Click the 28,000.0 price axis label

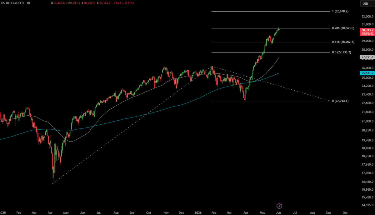pos(367,50)
